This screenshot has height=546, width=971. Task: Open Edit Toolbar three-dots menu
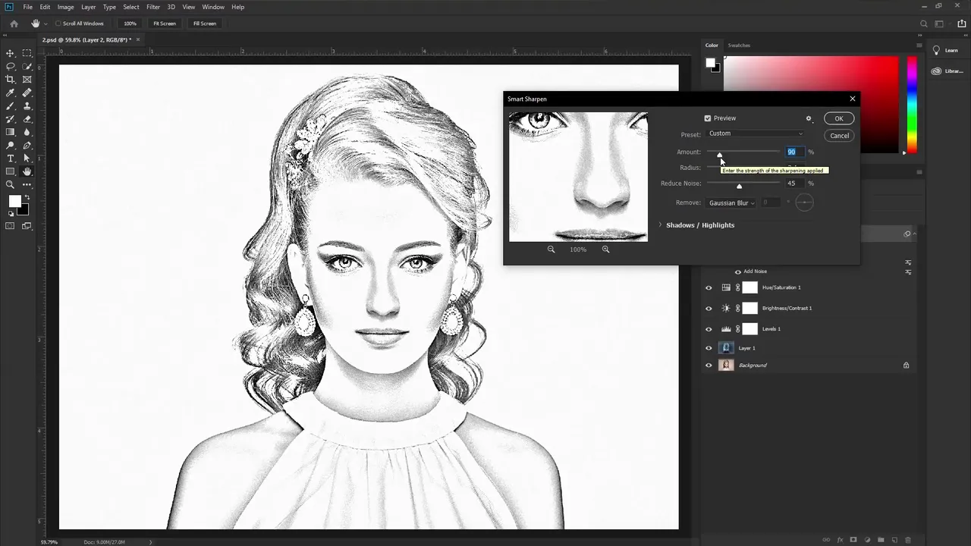27,185
